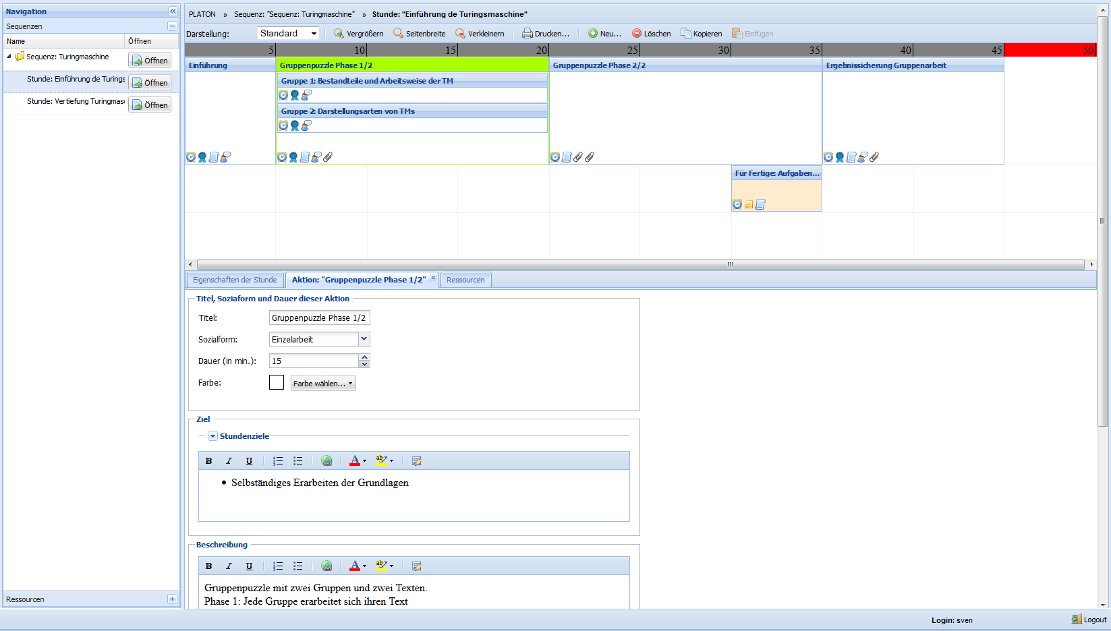Click the Drucken printer icon

(x=527, y=34)
